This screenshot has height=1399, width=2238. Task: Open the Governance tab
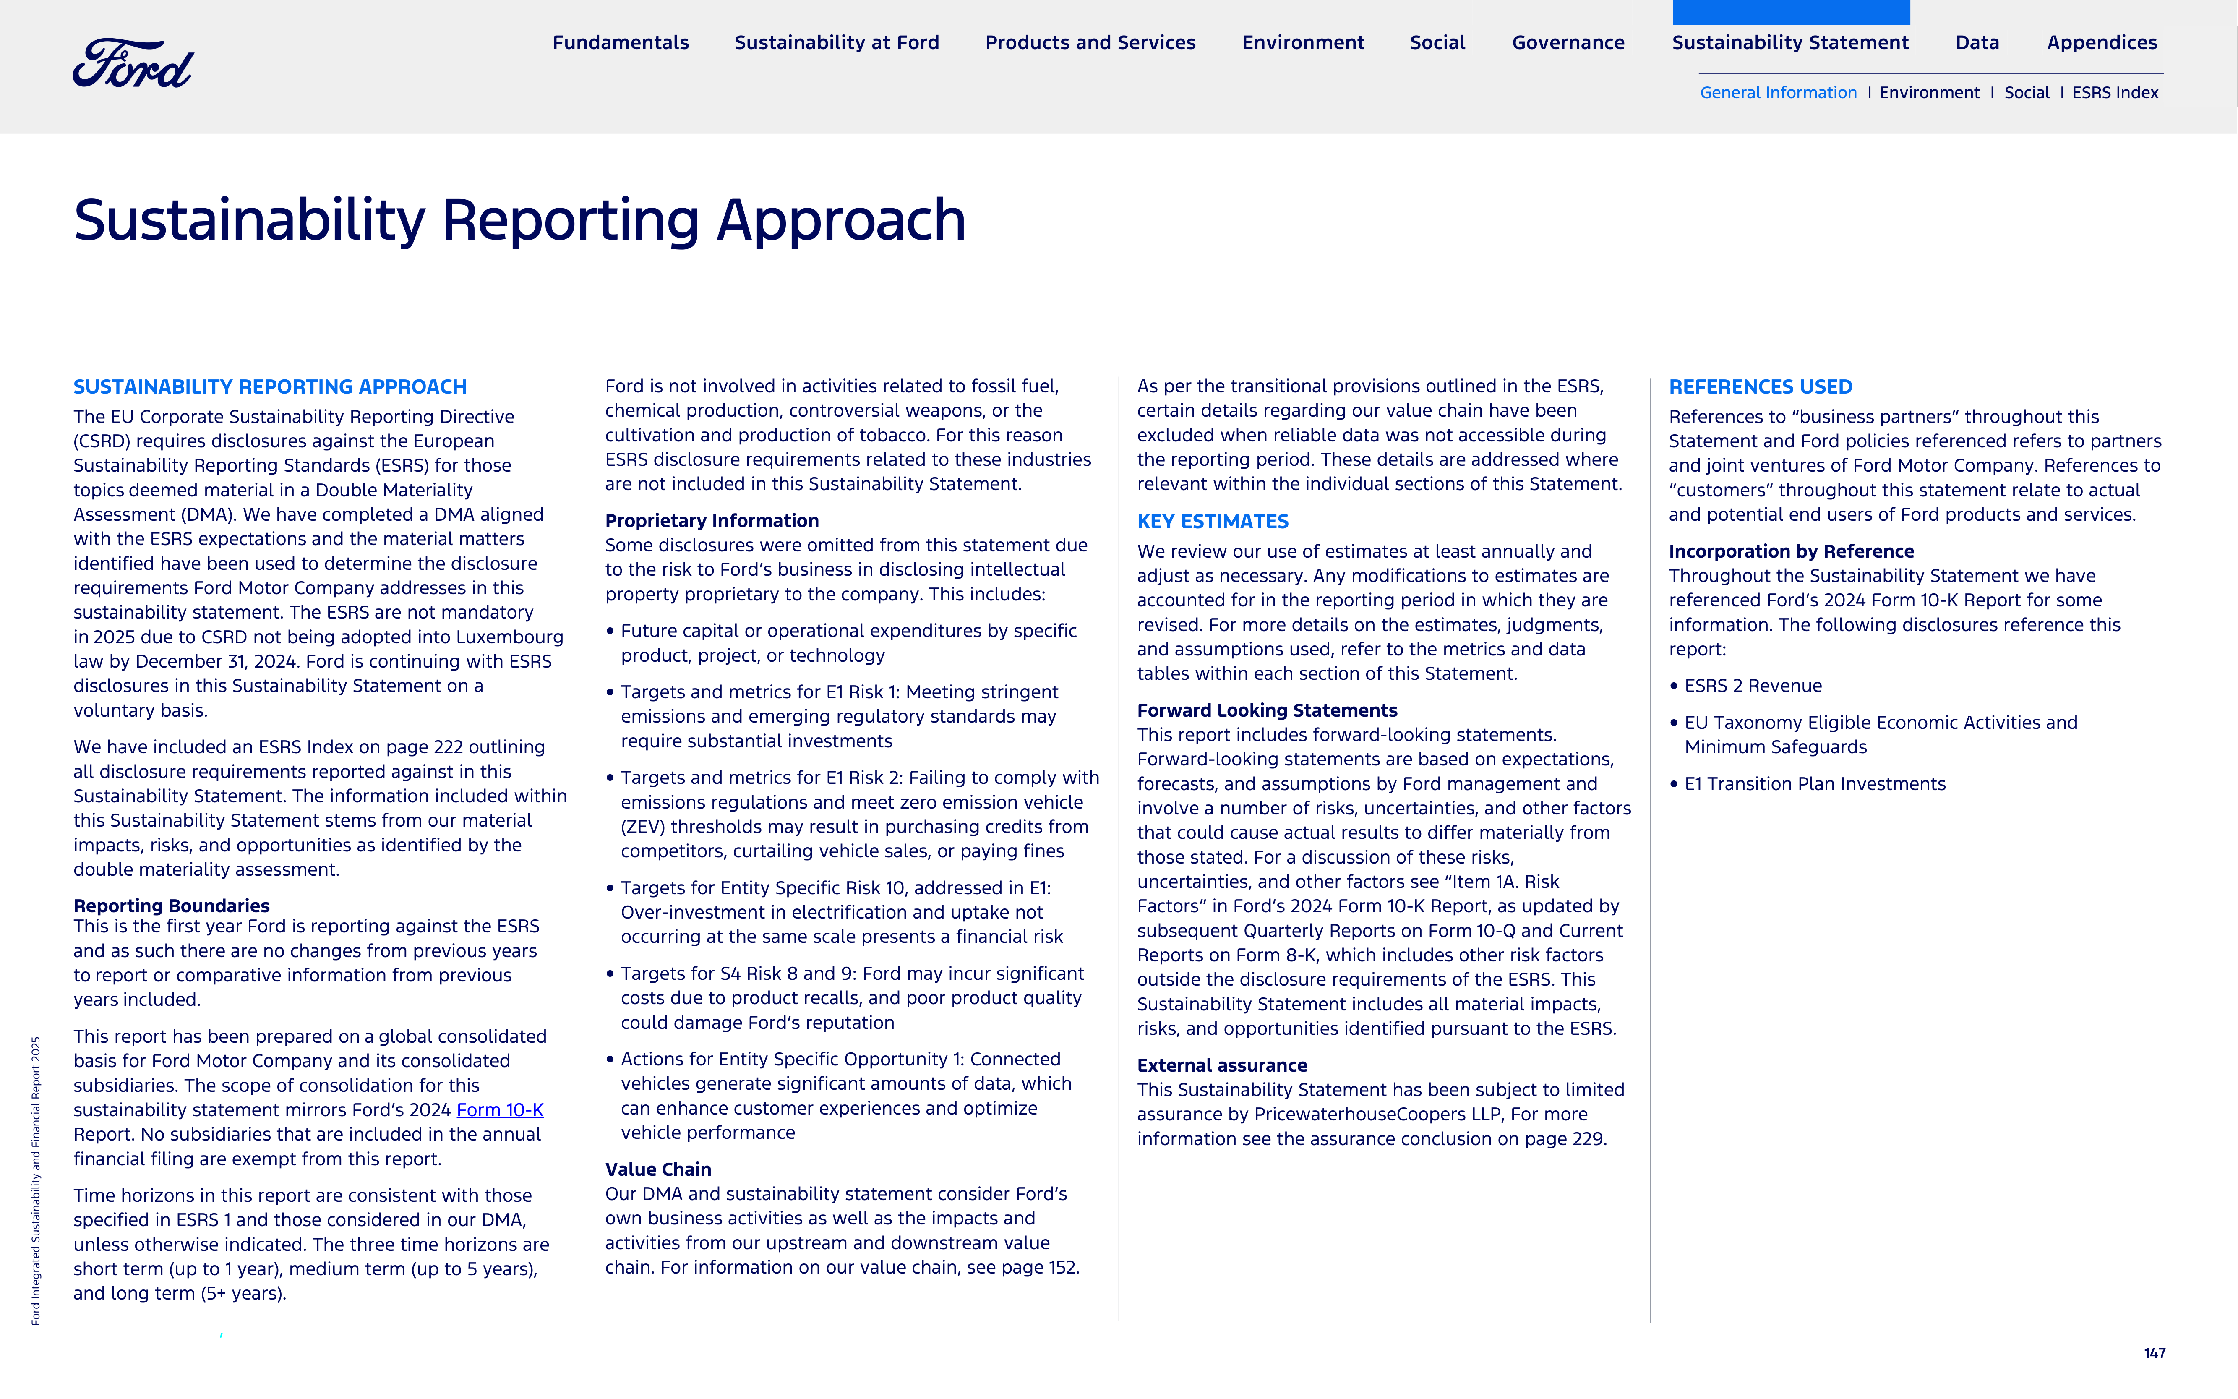tap(1568, 42)
